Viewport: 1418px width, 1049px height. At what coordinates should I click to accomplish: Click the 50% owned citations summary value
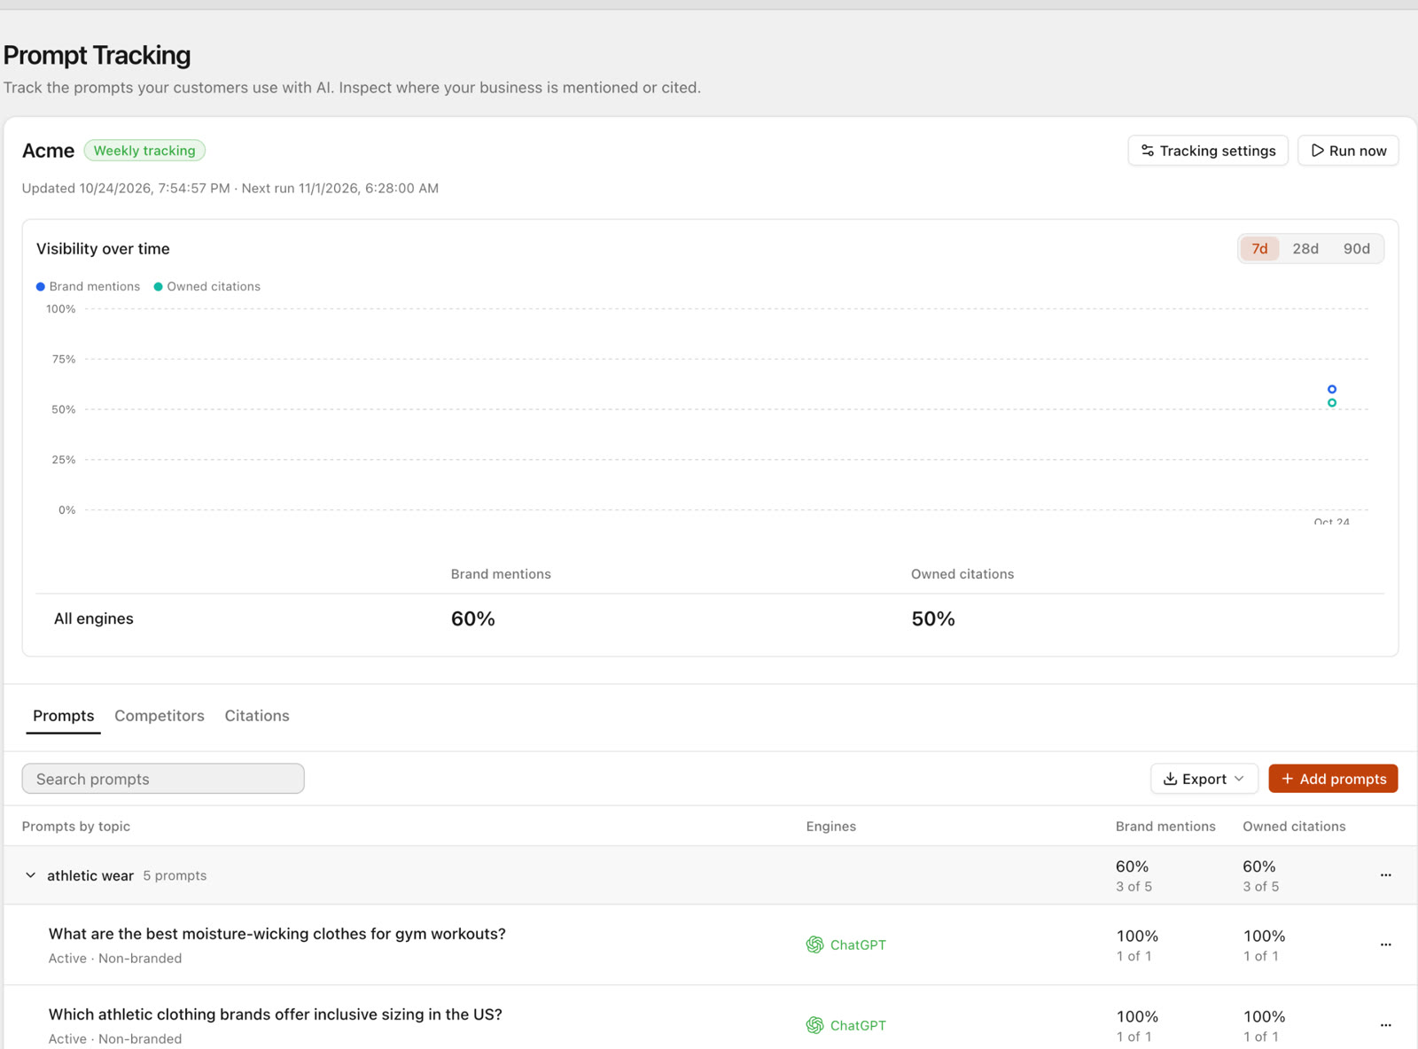tap(933, 618)
